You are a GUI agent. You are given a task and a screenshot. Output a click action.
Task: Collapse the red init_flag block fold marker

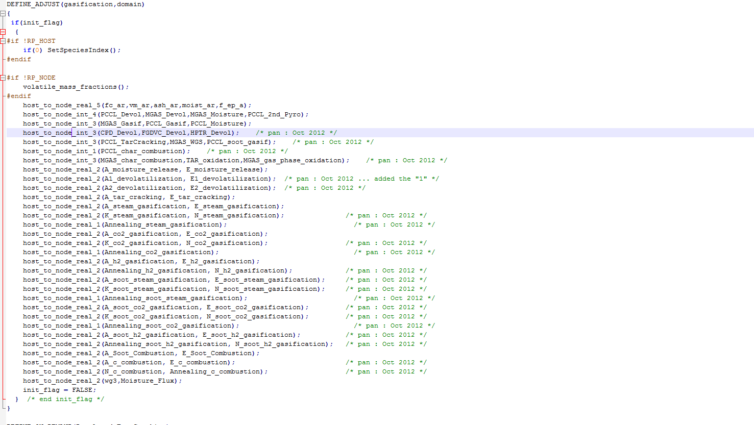coord(3,32)
